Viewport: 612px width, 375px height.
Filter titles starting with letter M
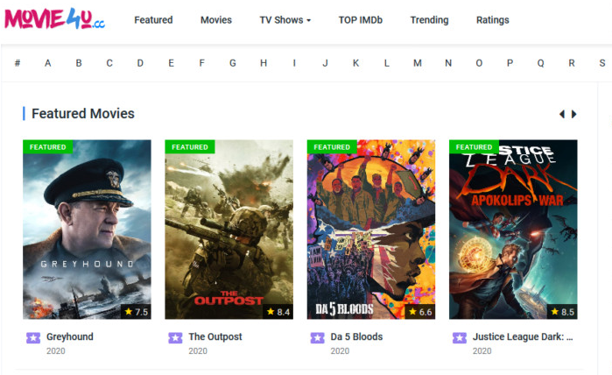[418, 63]
